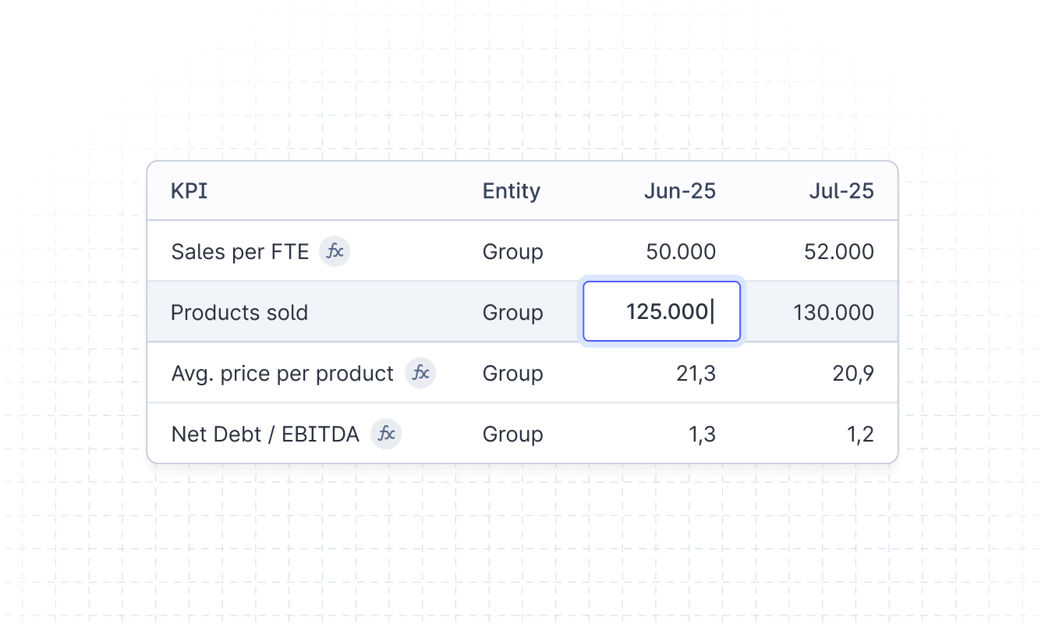This screenshot has width=1045, height=624.
Task: Click the Entity cell in Products sold row
Action: click(x=512, y=313)
